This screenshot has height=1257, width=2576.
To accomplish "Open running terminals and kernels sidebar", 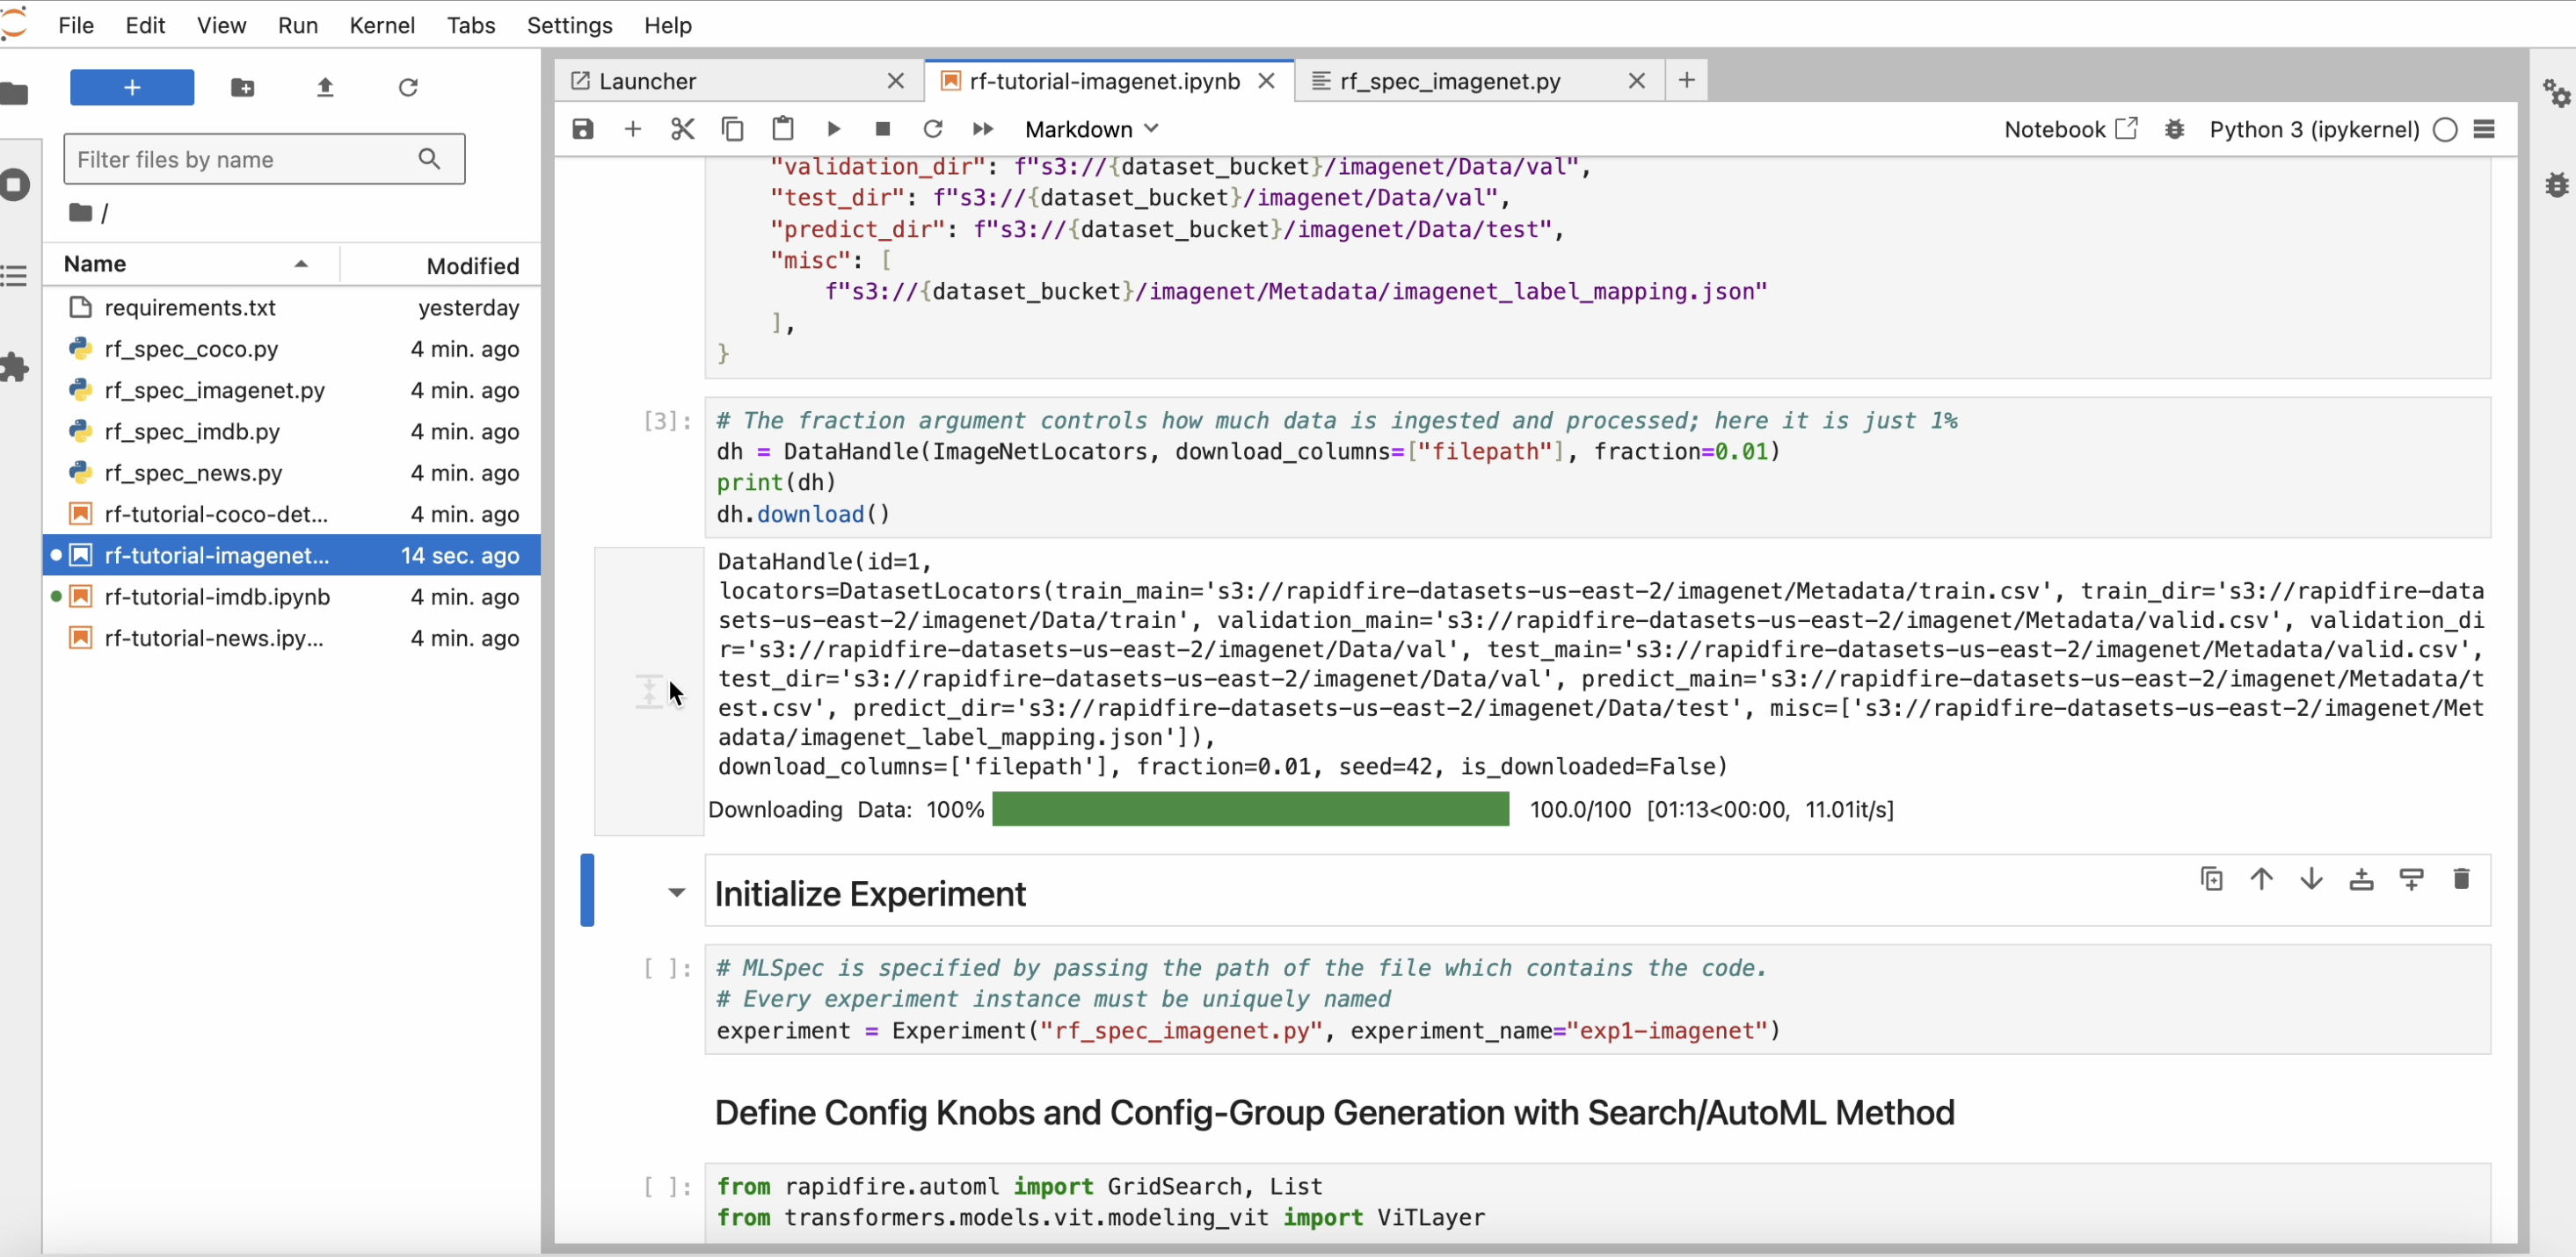I will coord(14,184).
